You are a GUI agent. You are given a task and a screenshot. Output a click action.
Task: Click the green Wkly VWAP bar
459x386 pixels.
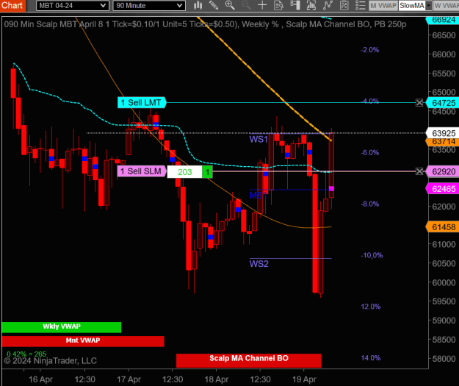pos(62,327)
